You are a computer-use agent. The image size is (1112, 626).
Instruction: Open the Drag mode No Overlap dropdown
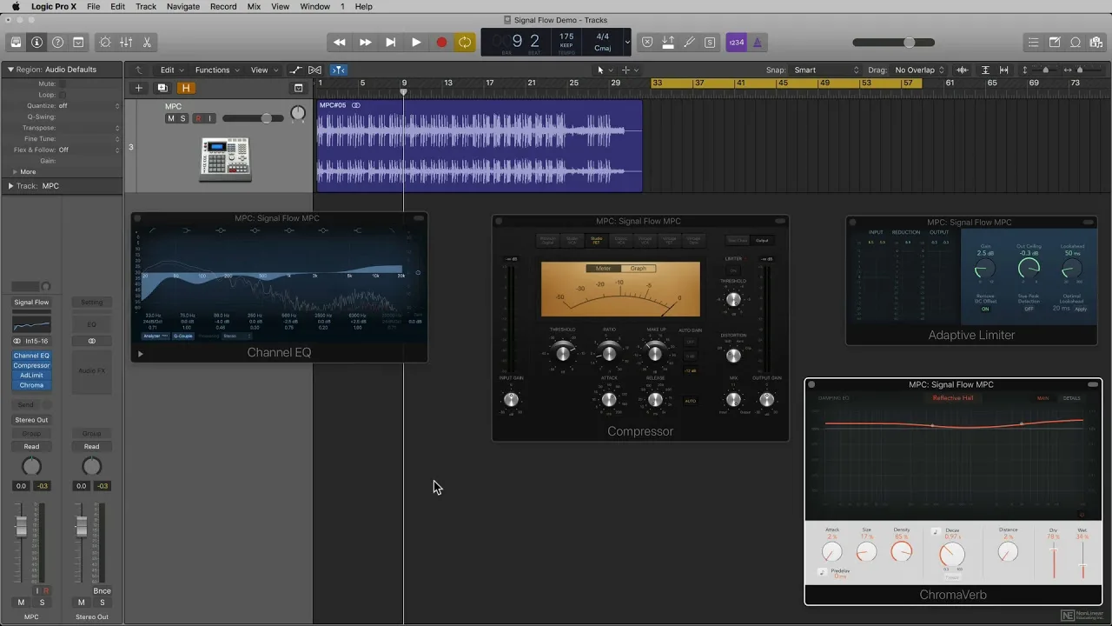[919, 70]
